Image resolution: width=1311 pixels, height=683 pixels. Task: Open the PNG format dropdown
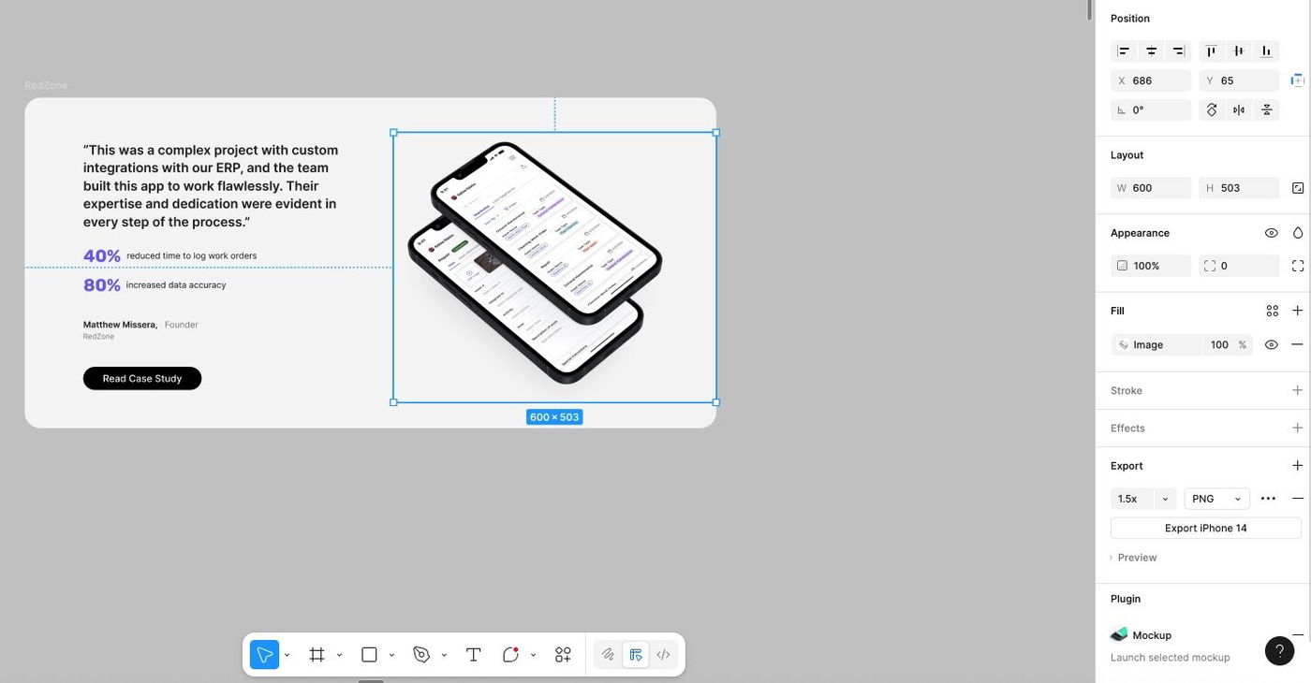[x=1216, y=499]
